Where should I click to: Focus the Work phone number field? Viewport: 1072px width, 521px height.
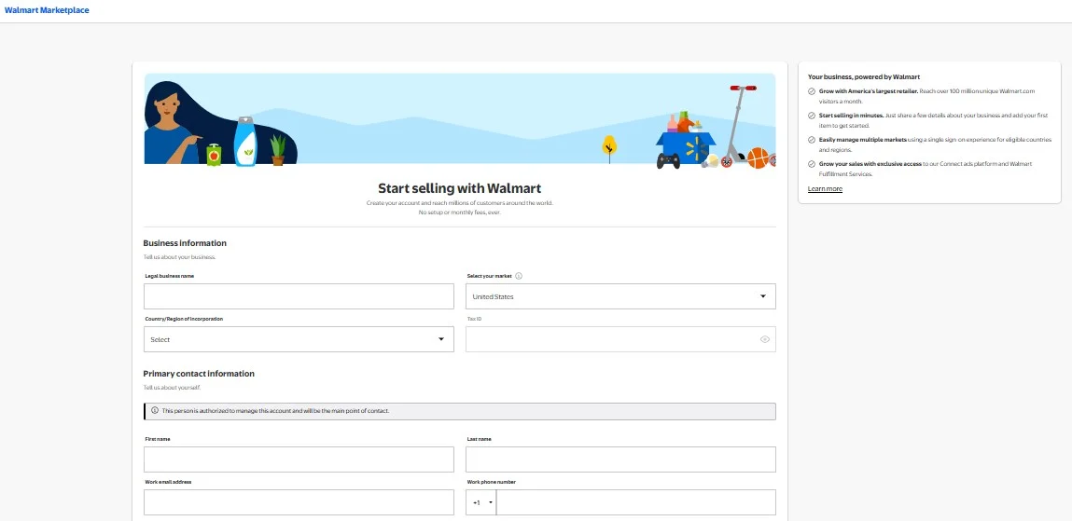pos(635,502)
